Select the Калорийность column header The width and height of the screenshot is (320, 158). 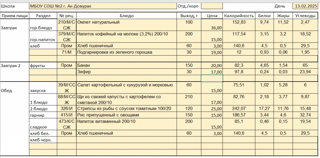(x=238, y=16)
